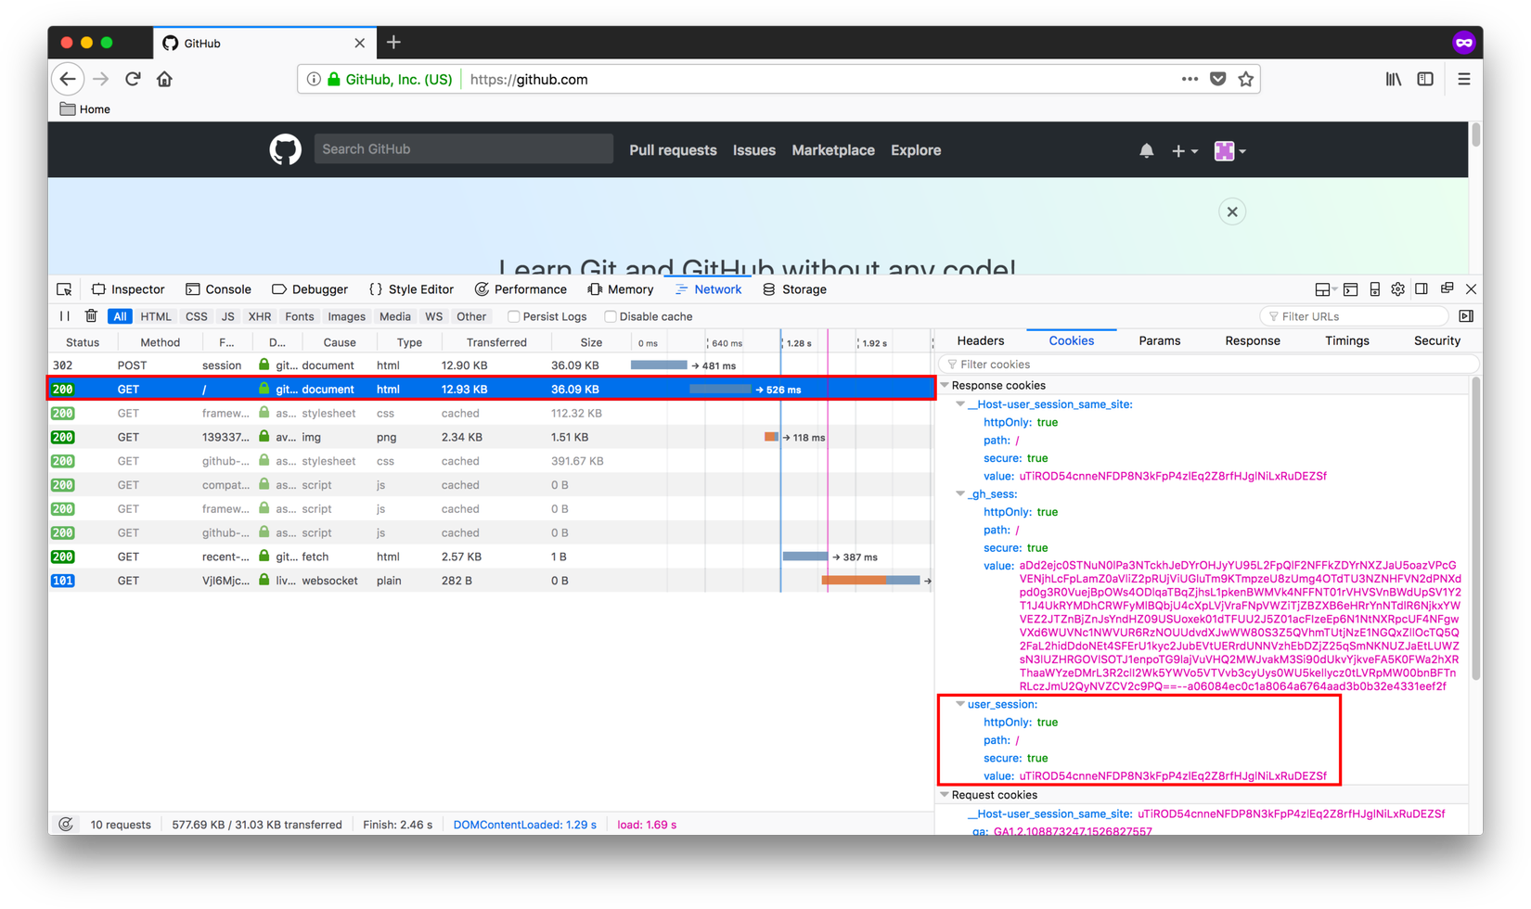1531x909 pixels.
Task: Show site information for github.com
Action: click(x=314, y=80)
